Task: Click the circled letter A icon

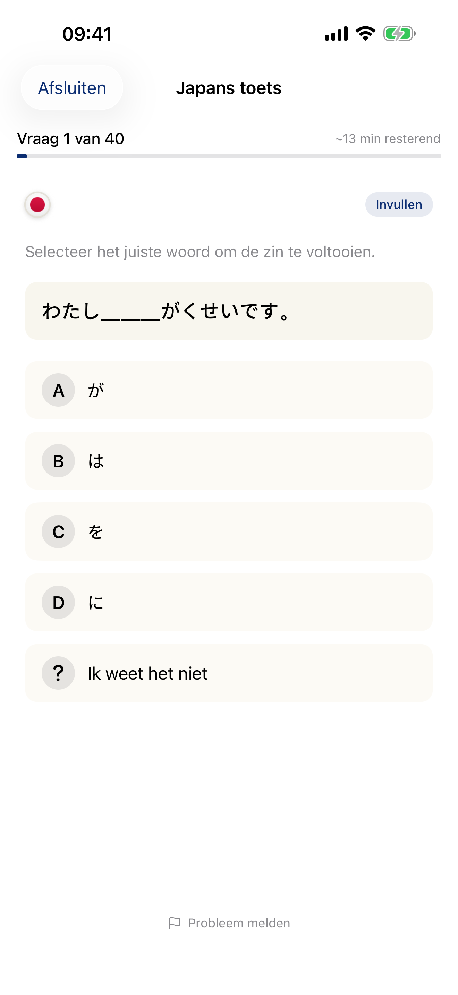Action: (x=58, y=390)
